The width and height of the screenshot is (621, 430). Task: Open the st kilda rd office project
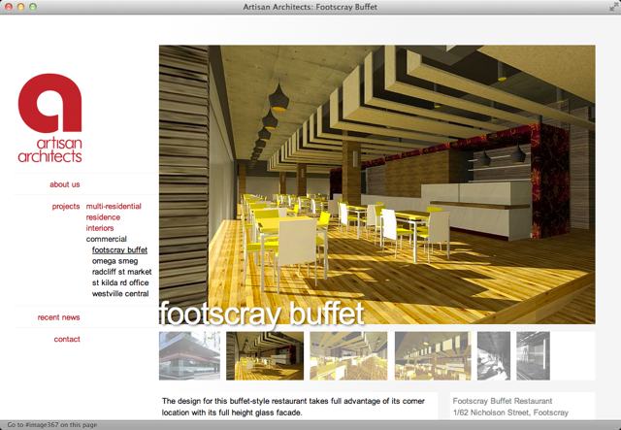[x=120, y=282]
